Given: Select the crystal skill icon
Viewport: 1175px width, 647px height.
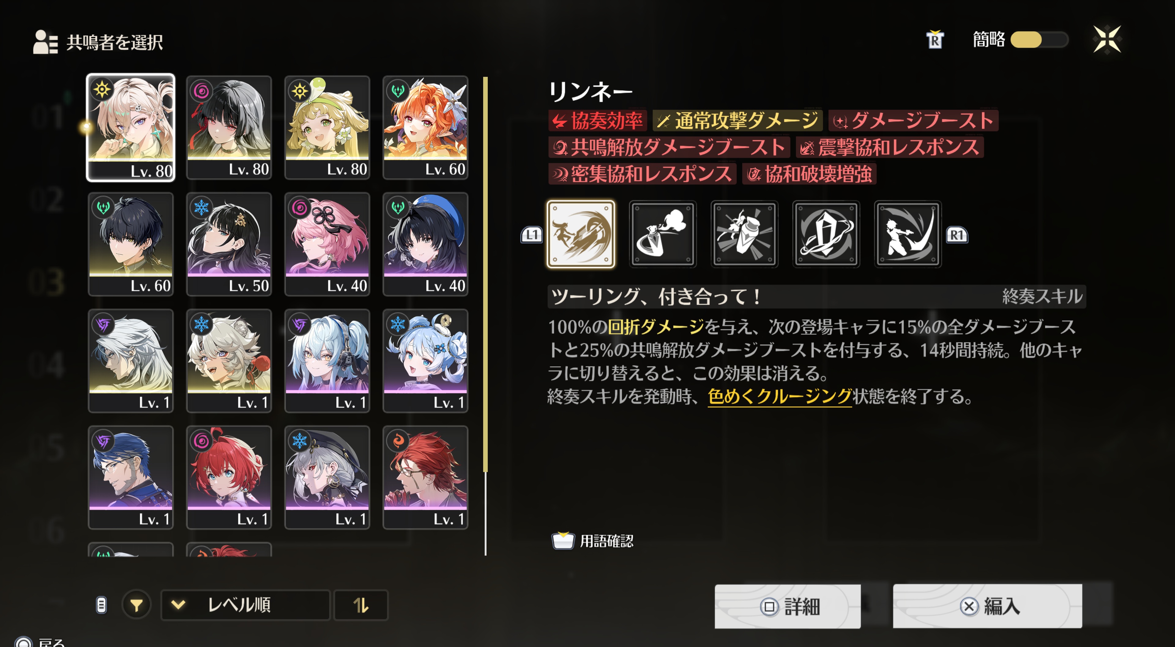Looking at the screenshot, I should (826, 234).
